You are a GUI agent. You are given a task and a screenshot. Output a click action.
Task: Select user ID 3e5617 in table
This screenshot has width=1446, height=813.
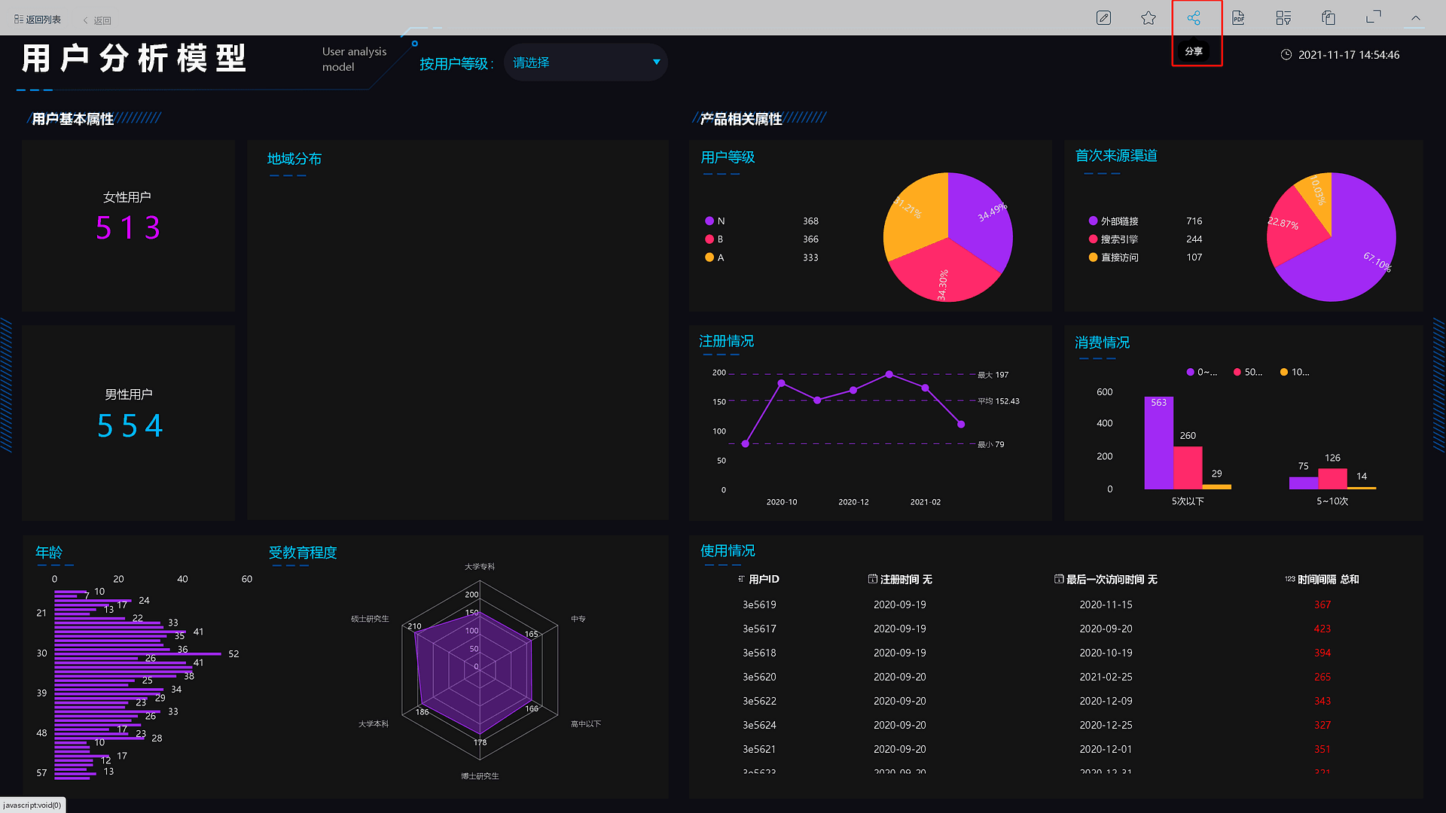(x=759, y=629)
